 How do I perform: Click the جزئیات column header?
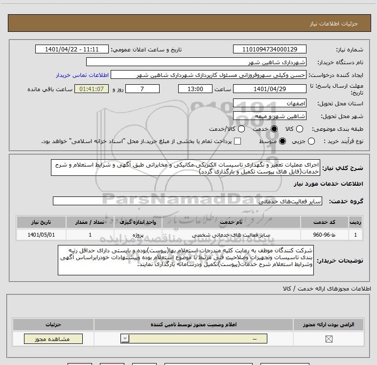(x=53, y=324)
